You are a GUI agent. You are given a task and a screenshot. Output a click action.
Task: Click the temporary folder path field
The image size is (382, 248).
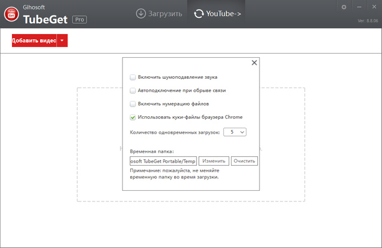pyautogui.click(x=163, y=161)
